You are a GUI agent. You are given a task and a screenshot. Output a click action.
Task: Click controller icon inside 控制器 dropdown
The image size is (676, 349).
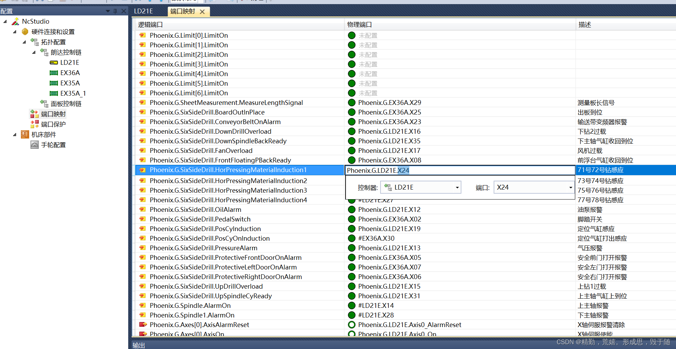[388, 187]
